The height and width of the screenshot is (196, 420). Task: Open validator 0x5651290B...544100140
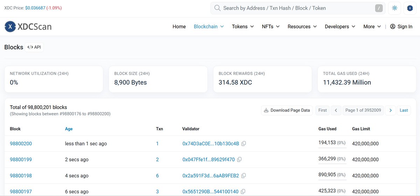[x=211, y=191]
